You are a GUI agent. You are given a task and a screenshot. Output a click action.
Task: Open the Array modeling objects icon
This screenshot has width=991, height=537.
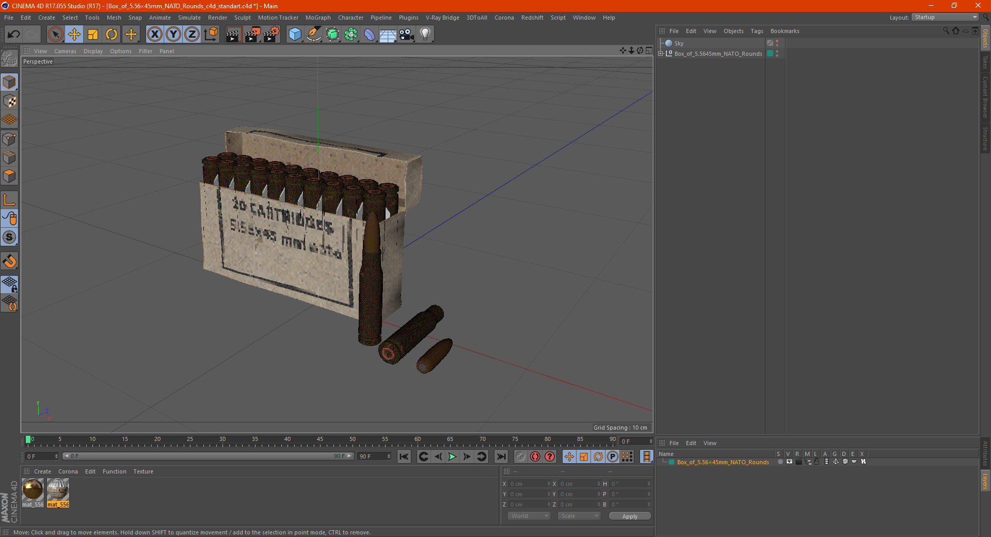click(351, 35)
